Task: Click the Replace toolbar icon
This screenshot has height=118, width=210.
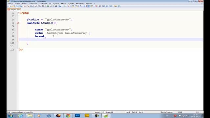Action: point(60,6)
